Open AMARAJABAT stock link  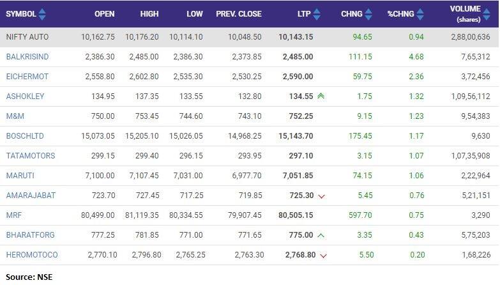point(31,196)
